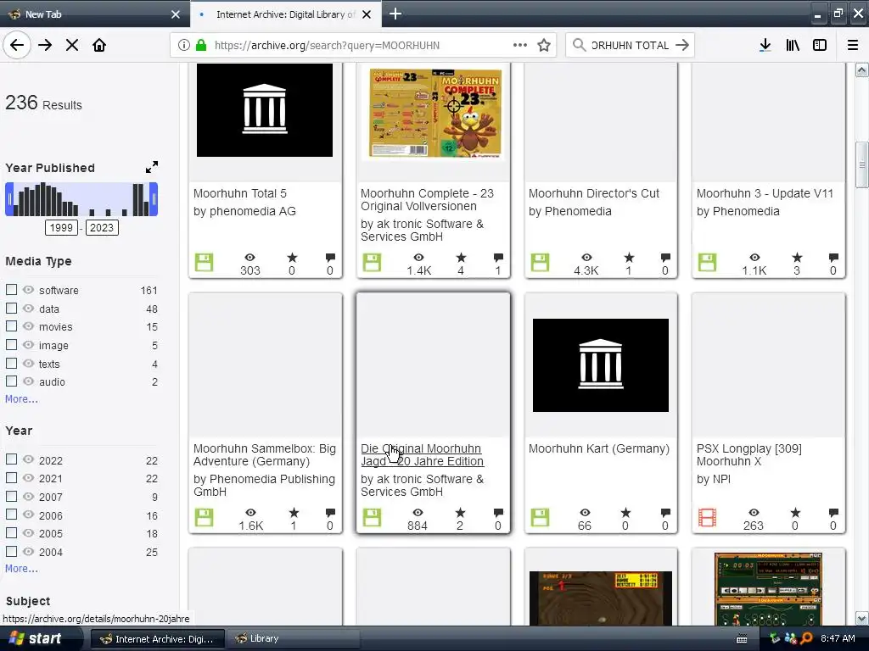The width and height of the screenshot is (869, 651).
Task: Select the Internet Archive tab
Action: (x=285, y=14)
